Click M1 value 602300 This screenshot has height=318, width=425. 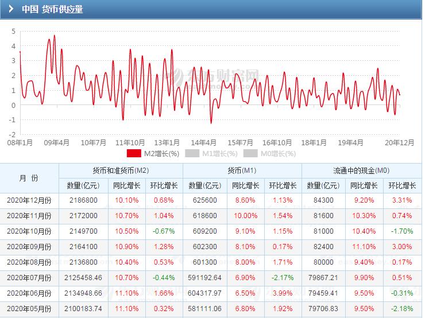(x=205, y=247)
